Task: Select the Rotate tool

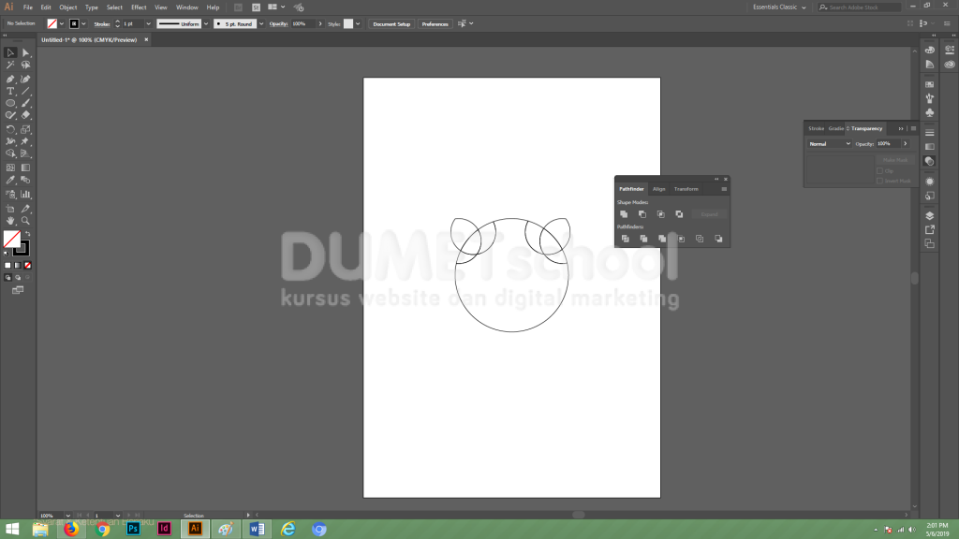Action: coord(10,129)
